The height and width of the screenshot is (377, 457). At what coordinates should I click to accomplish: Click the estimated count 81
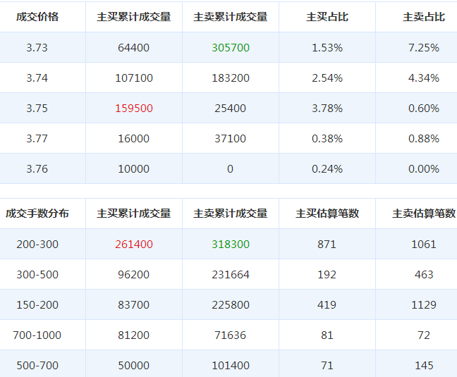point(327,335)
